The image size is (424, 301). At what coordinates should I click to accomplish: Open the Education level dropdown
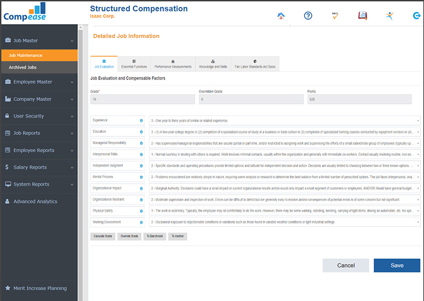tap(284, 132)
